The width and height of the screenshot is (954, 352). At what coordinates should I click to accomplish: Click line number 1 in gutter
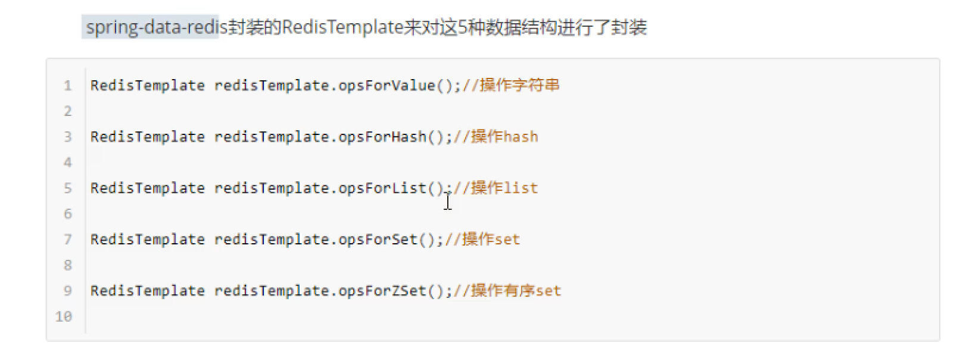click(68, 86)
